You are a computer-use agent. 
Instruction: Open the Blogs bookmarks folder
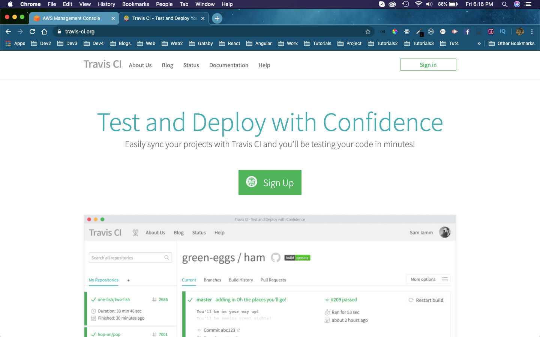coord(120,44)
